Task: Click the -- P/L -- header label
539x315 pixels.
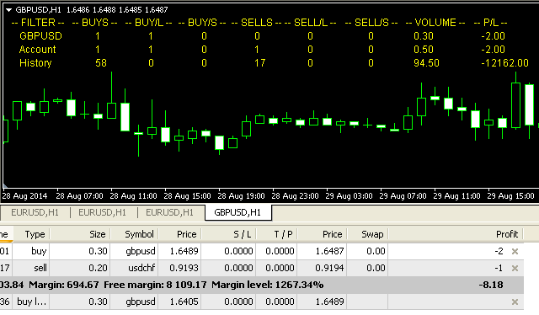Action: pyautogui.click(x=490, y=23)
